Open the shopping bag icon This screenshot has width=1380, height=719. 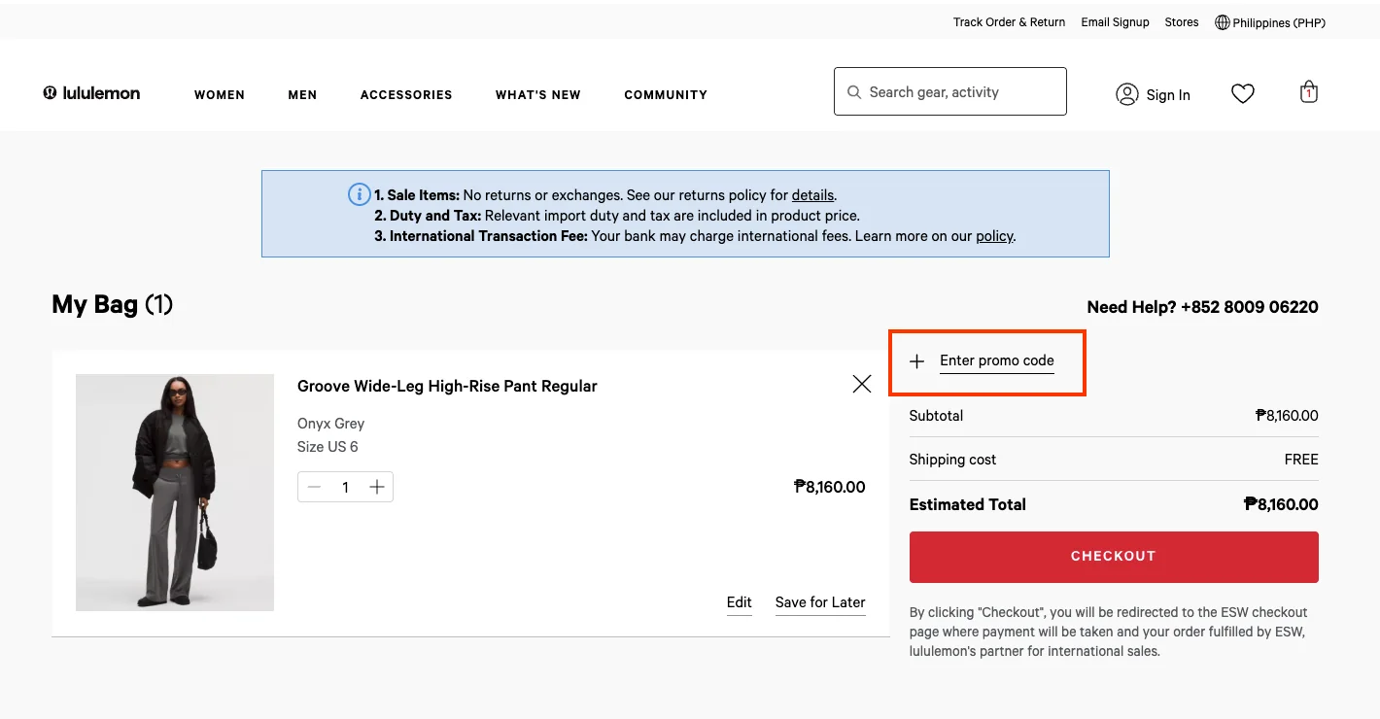(1309, 92)
